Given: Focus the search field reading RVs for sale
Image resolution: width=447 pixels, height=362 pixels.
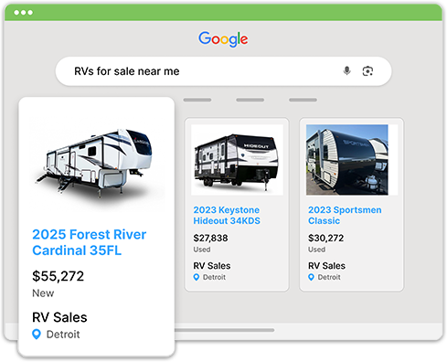Looking at the screenshot, I should (x=223, y=71).
